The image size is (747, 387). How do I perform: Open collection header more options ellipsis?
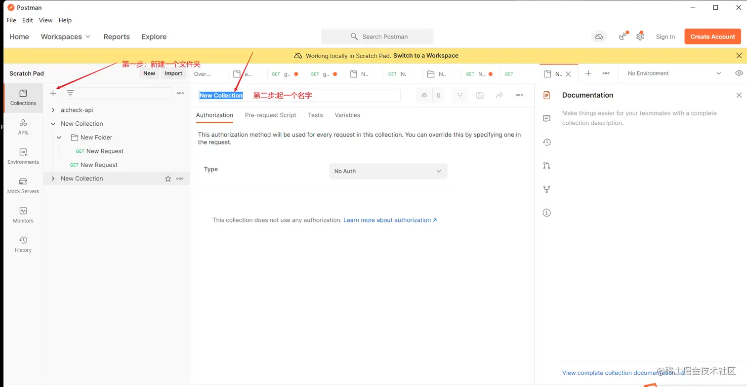click(x=519, y=95)
